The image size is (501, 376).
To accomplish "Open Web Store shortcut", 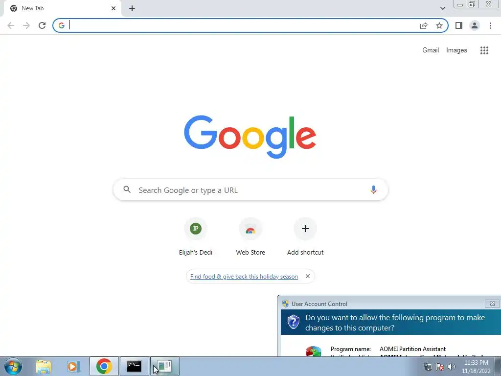I will 250,236.
